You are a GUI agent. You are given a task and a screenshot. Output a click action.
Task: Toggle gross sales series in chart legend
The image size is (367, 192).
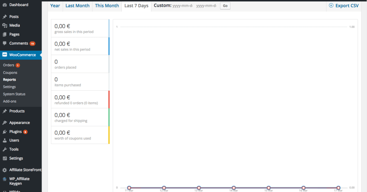point(80,28)
